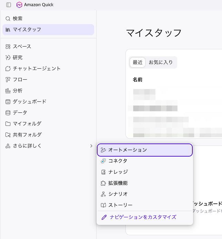Click the Amazon Quick logo icon
The image size is (222, 239).
click(x=19, y=5)
